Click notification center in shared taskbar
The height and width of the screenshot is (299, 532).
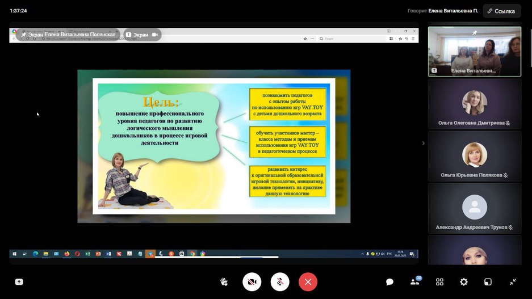point(412,254)
